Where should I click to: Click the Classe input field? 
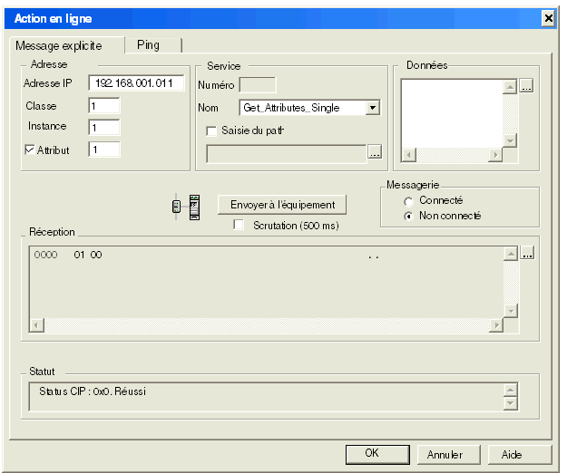point(104,106)
